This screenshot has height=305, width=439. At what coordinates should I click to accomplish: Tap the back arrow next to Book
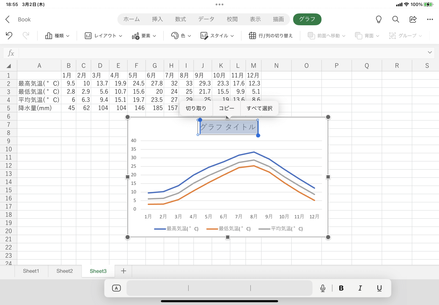pos(7,19)
